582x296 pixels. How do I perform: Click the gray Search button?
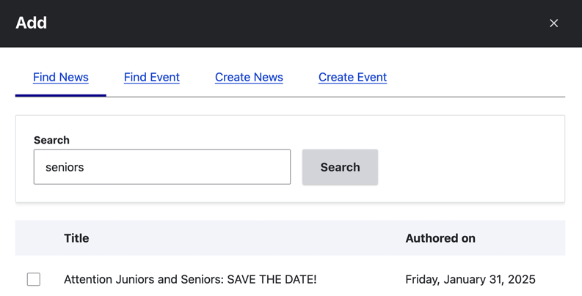pos(340,167)
